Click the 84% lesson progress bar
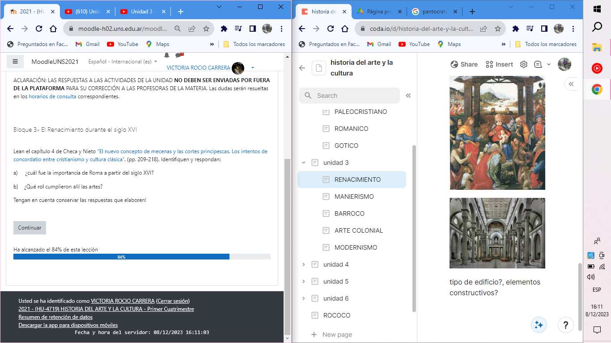This screenshot has height=343, width=611. pos(121,257)
